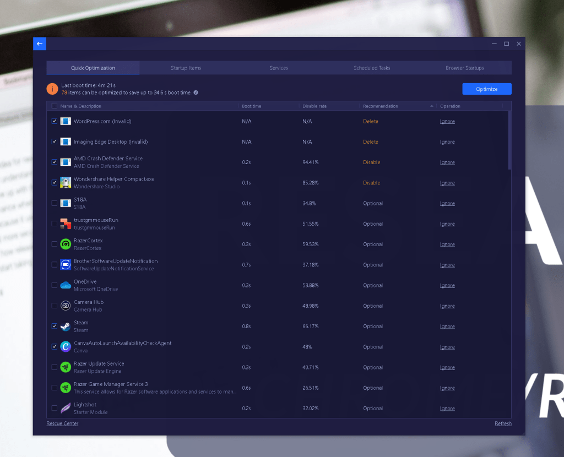Click the Last boot time text
Viewport: 564px width, 457px height.
point(88,85)
